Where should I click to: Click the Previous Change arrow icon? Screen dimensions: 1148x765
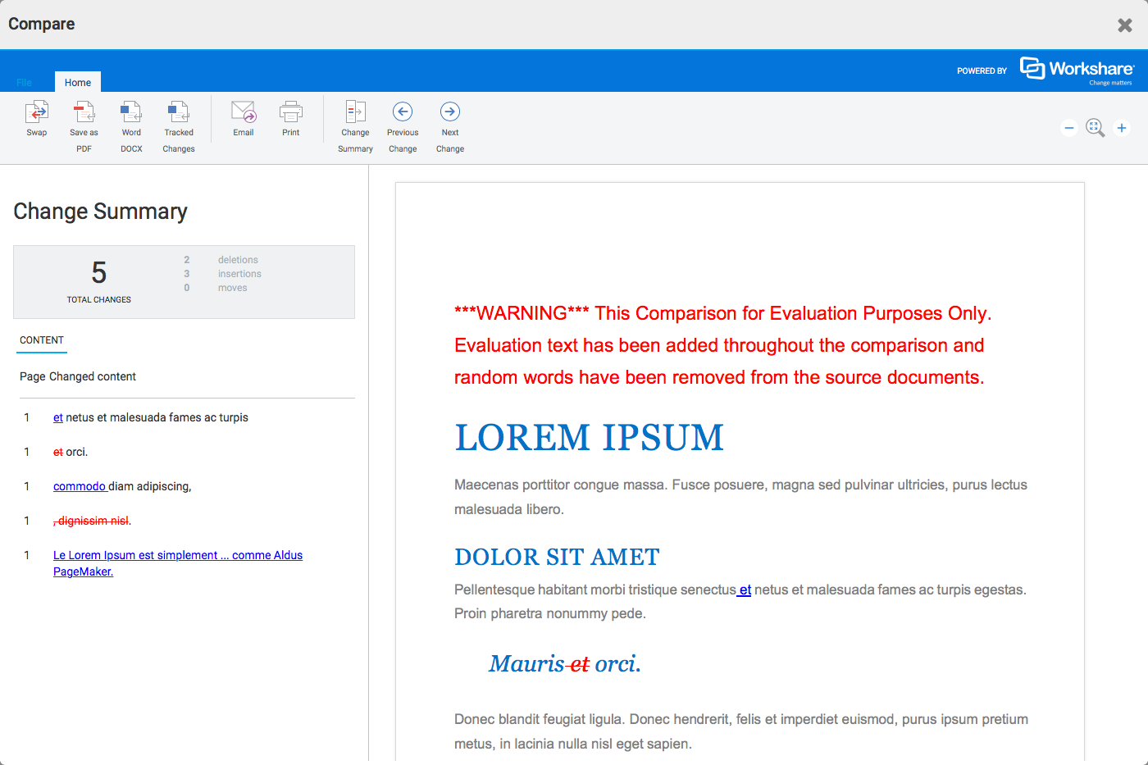403,112
